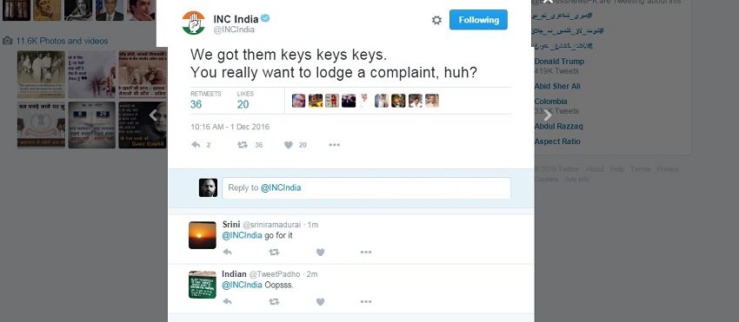
Task: Retweet Srini's go for it reply
Action: (x=274, y=252)
